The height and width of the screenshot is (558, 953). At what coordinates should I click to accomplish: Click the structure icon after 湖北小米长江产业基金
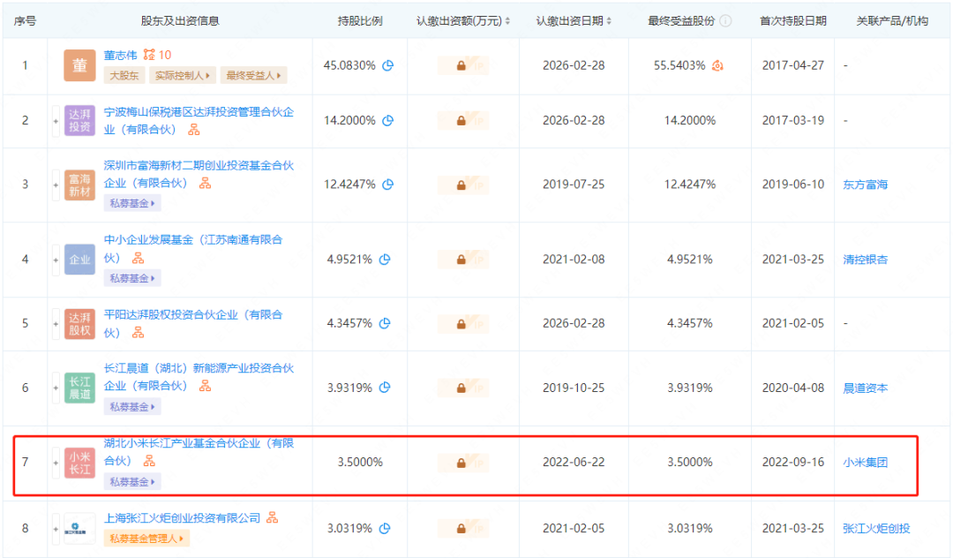point(149,461)
